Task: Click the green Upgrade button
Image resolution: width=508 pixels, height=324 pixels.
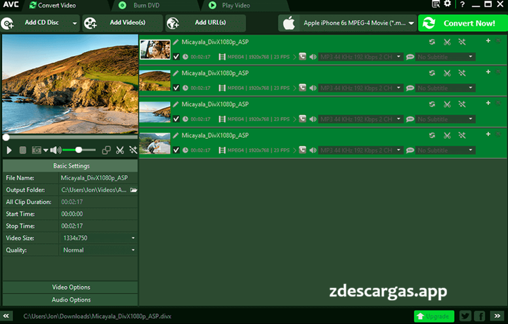Action: (x=433, y=317)
